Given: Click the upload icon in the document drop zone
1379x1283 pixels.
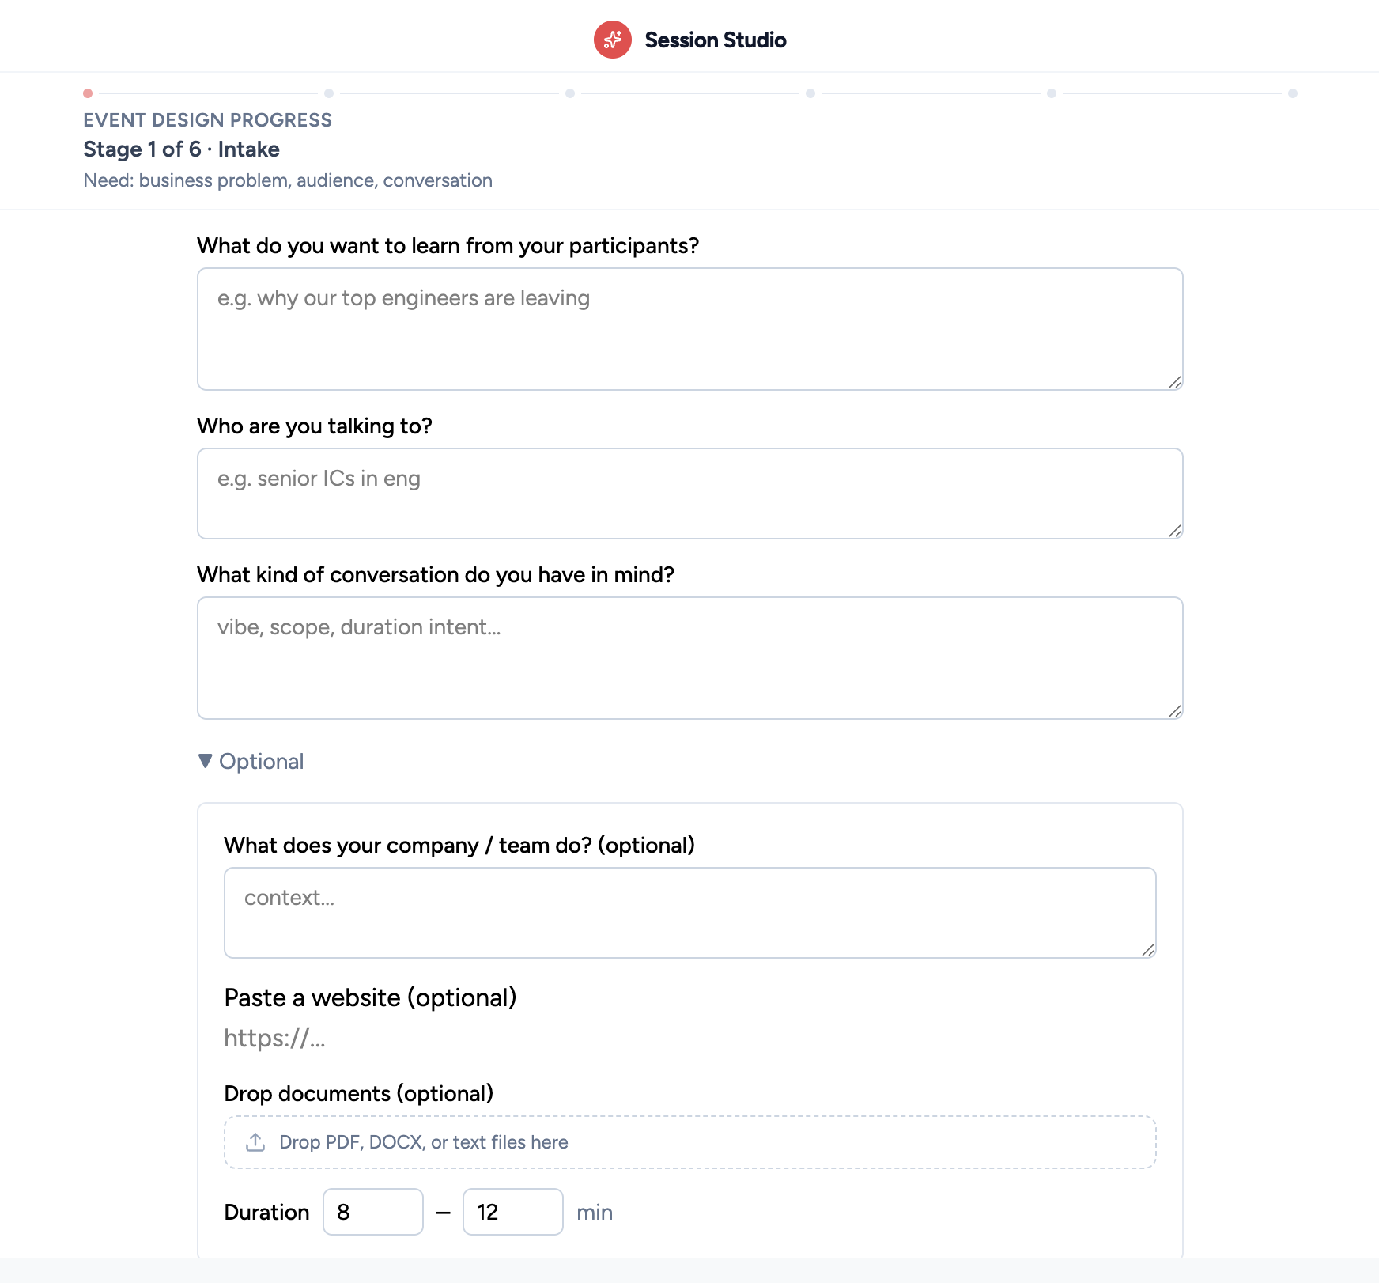Looking at the screenshot, I should coord(255,1142).
